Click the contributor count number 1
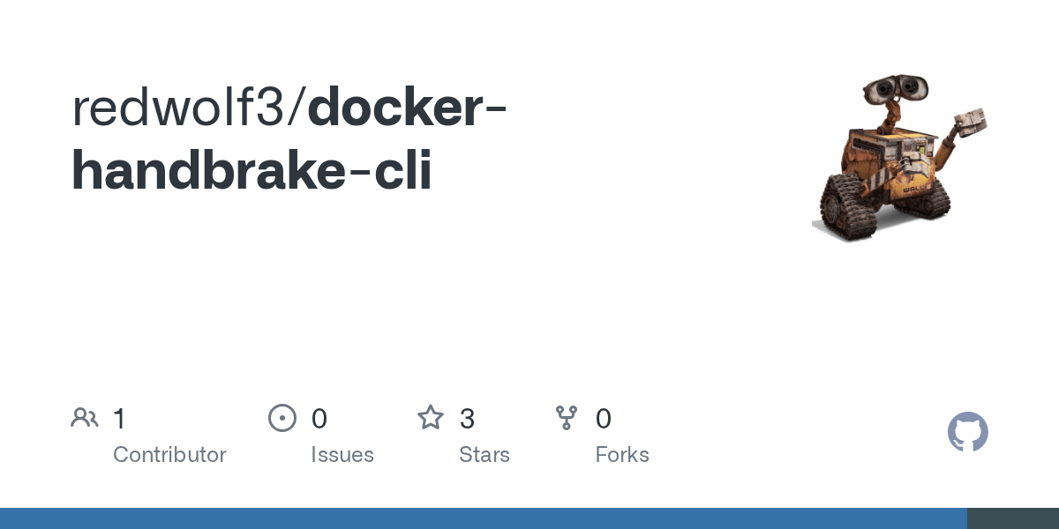1059x529 pixels. coord(119,419)
